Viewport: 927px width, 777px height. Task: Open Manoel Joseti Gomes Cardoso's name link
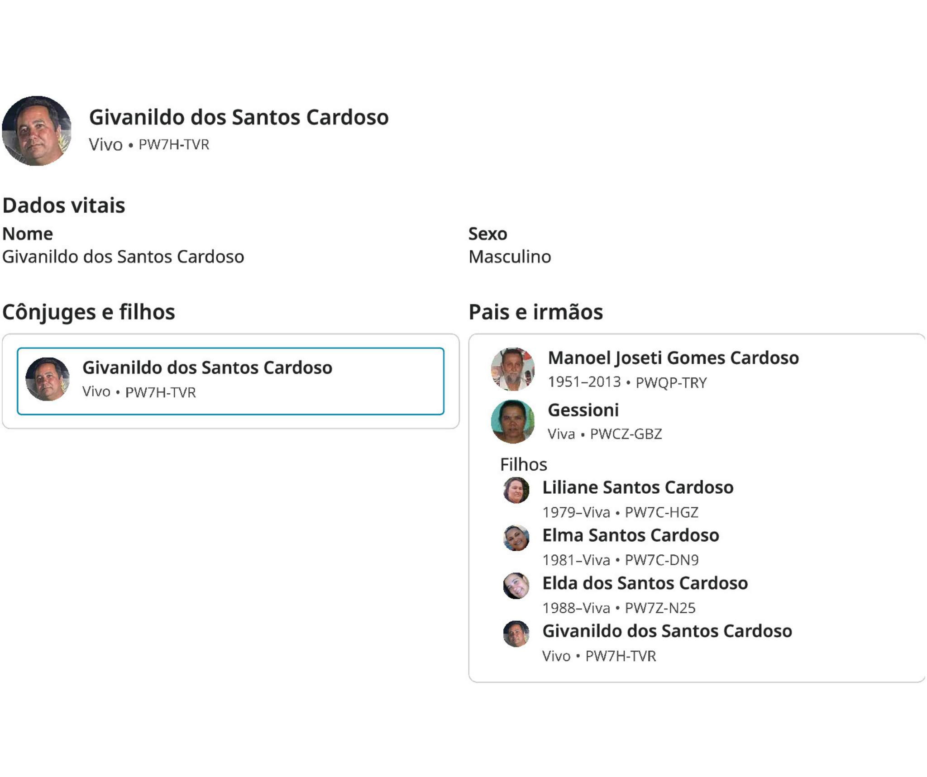(x=673, y=358)
